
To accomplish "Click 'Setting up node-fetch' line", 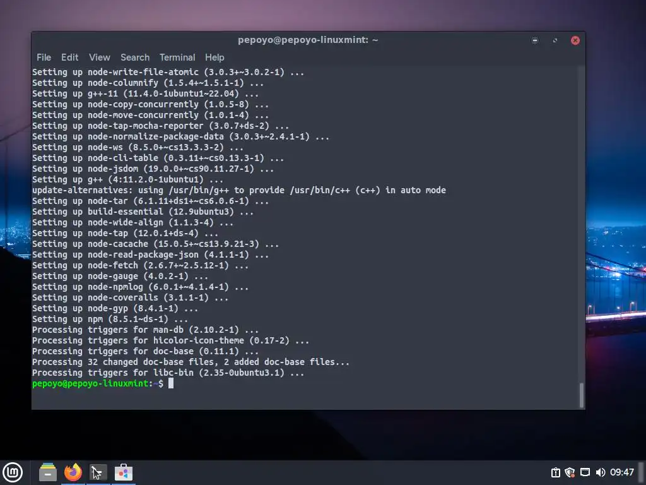I will tap(141, 265).
